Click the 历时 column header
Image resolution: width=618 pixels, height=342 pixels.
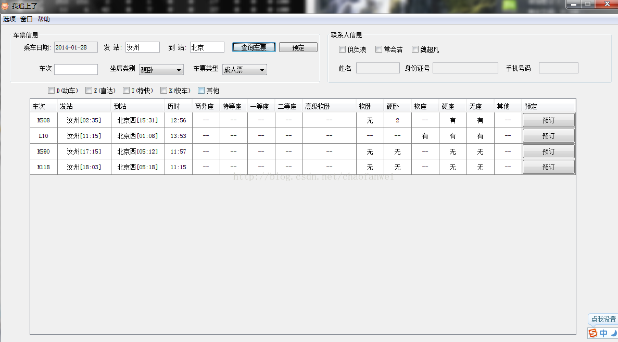(179, 106)
